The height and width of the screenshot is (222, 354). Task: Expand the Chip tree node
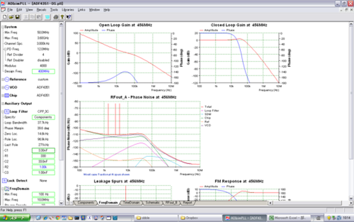pyautogui.click(x=3, y=95)
